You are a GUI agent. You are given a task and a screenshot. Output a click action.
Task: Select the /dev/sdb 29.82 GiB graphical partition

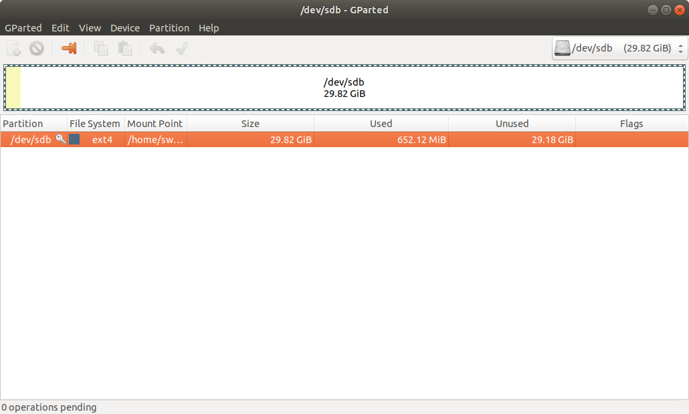click(344, 88)
